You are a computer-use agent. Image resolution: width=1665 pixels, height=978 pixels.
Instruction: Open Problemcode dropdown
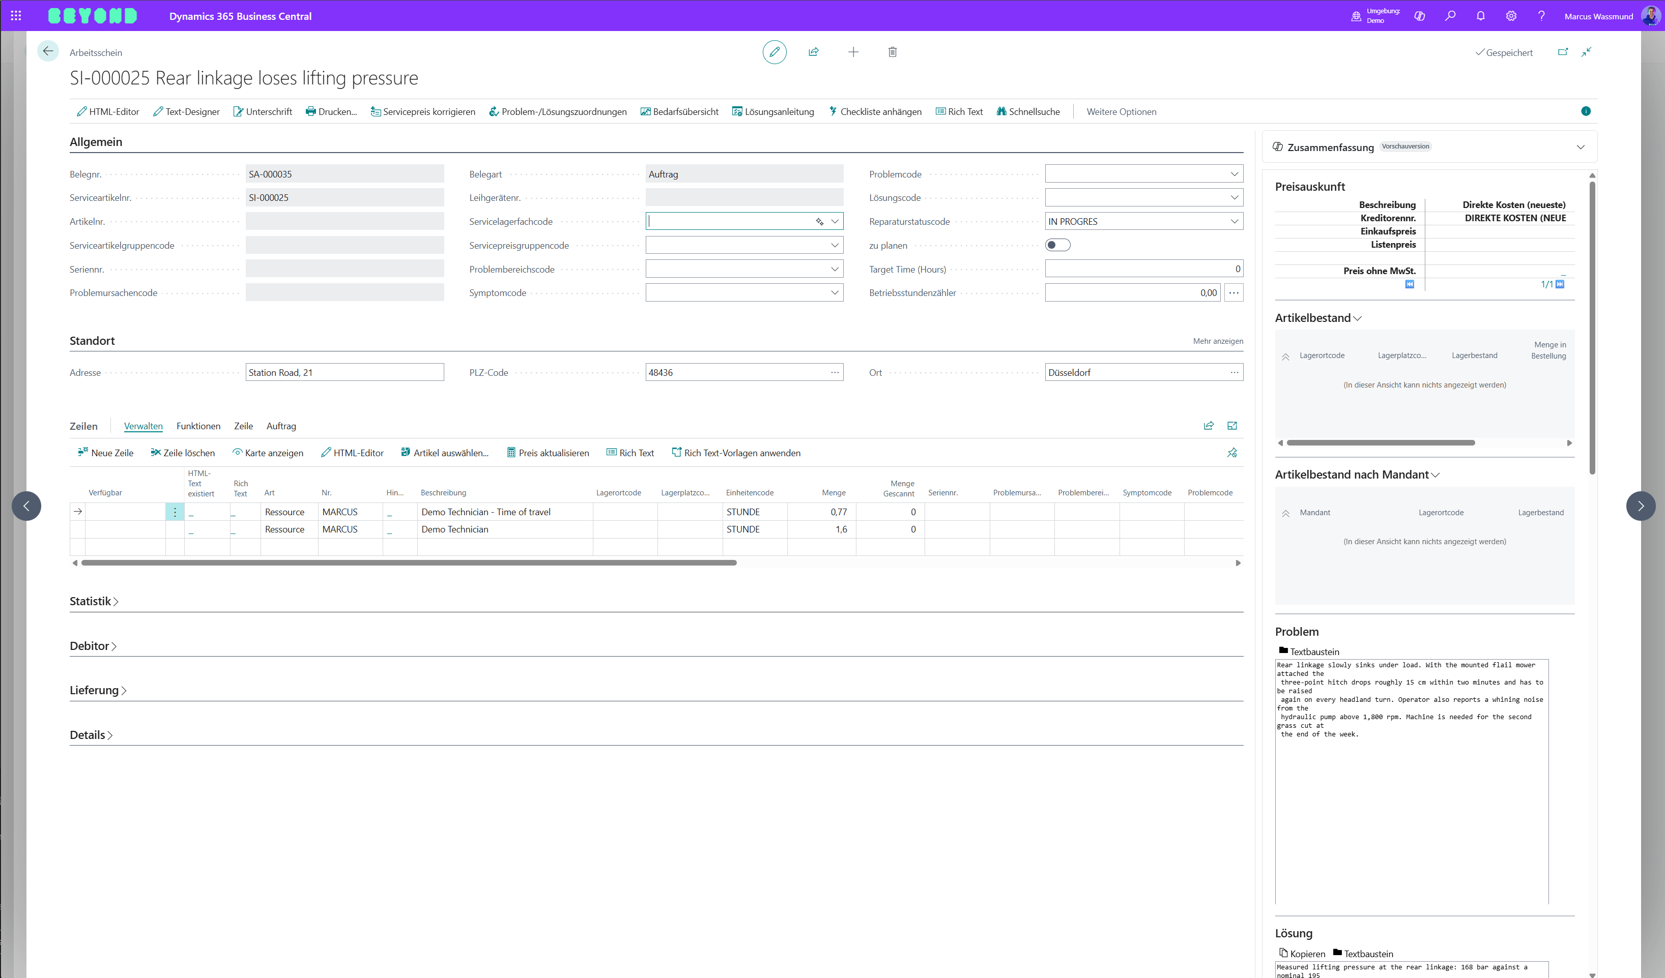1233,173
